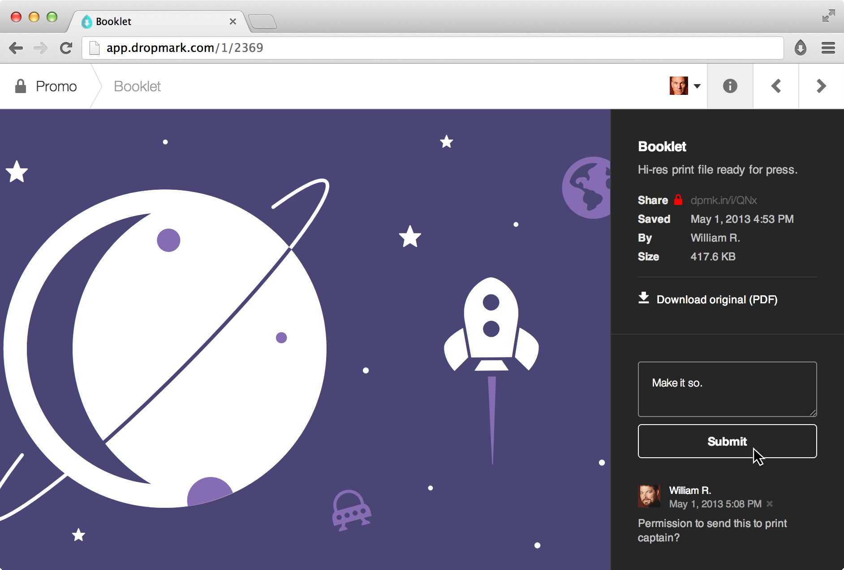The image size is (844, 570).
Task: Close the Booklet browser tab
Action: coord(233,21)
